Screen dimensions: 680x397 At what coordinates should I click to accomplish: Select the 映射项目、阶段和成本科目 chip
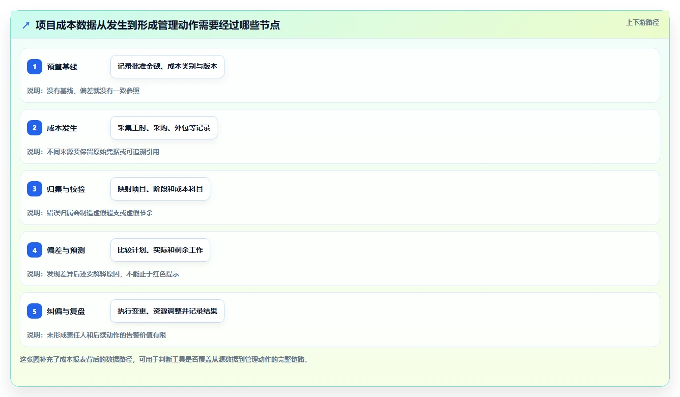160,189
